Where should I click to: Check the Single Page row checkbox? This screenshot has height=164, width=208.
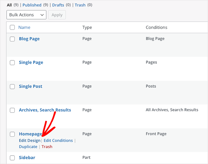12,63
